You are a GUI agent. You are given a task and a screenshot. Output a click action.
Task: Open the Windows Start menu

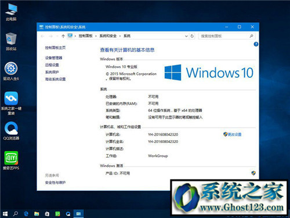5,214
